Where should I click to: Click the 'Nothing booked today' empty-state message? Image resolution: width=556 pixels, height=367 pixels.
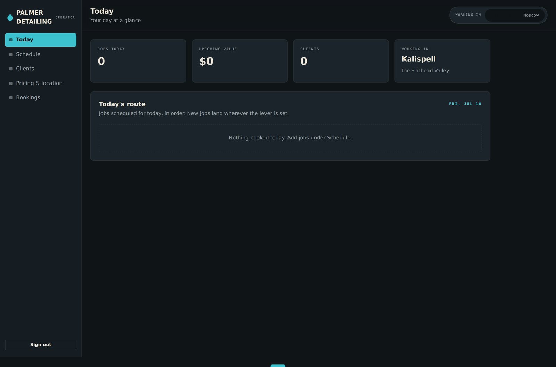tap(290, 138)
